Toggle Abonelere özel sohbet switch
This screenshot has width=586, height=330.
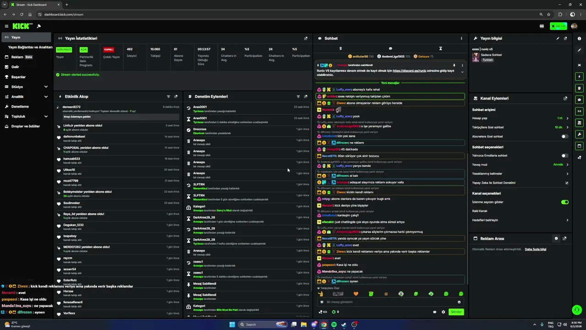click(565, 137)
